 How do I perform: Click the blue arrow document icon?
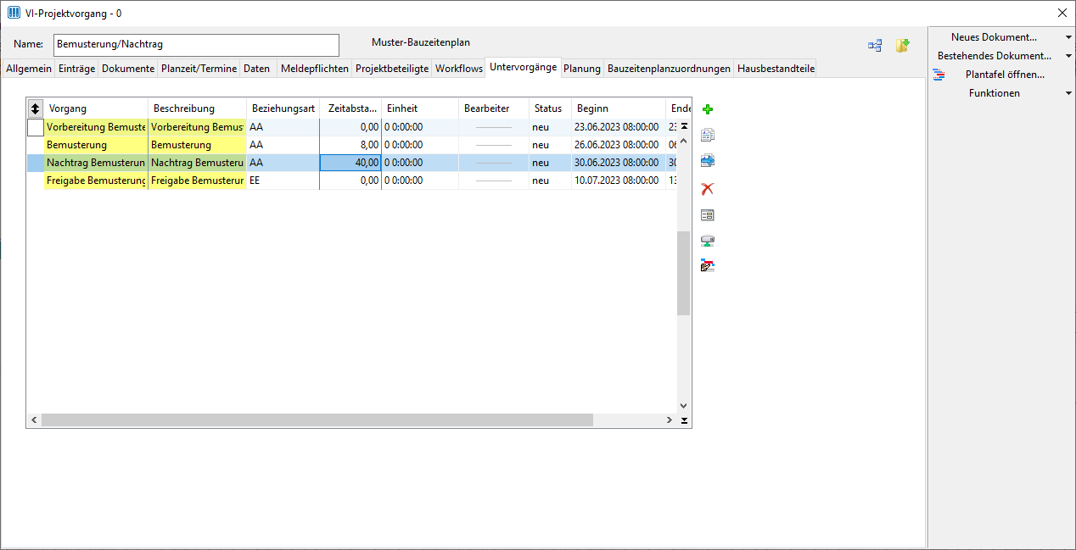click(708, 161)
